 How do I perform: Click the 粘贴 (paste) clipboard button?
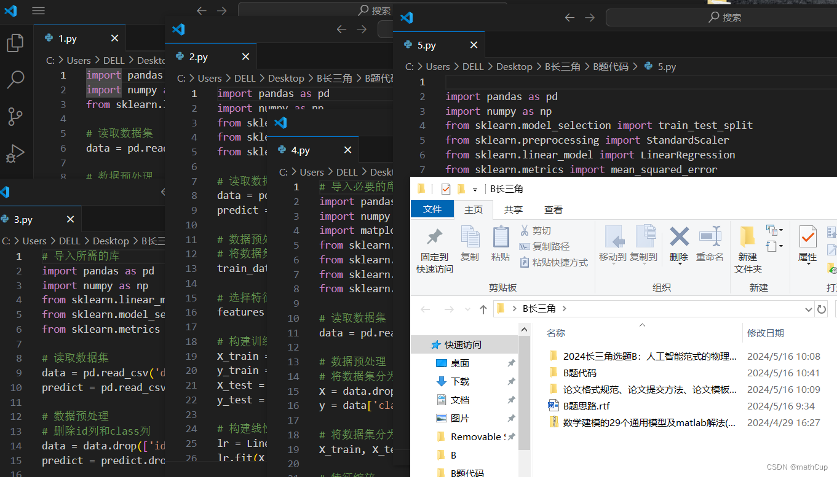(501, 244)
